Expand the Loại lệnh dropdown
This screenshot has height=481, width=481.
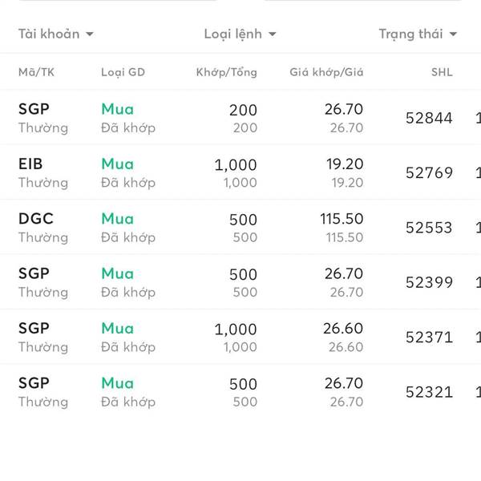click(x=240, y=34)
